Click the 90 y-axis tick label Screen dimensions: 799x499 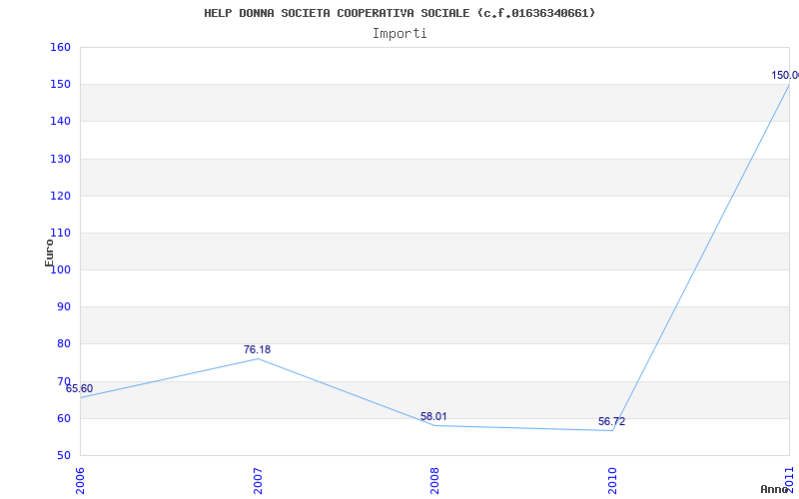[64, 307]
